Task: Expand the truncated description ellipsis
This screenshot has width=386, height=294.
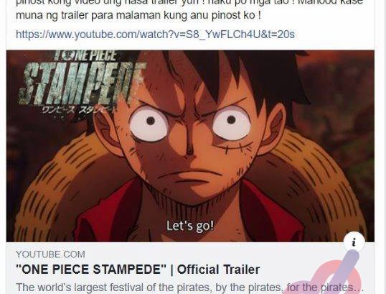Action: [359, 289]
